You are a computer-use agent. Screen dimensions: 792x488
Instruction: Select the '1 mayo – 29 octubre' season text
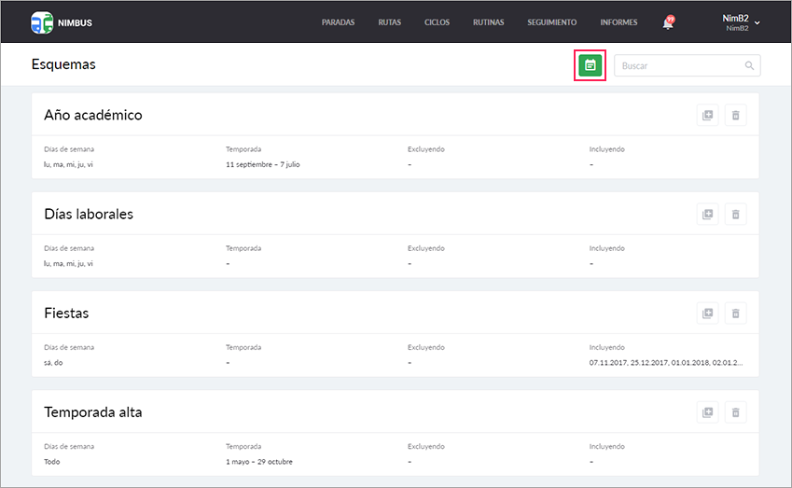coord(259,462)
